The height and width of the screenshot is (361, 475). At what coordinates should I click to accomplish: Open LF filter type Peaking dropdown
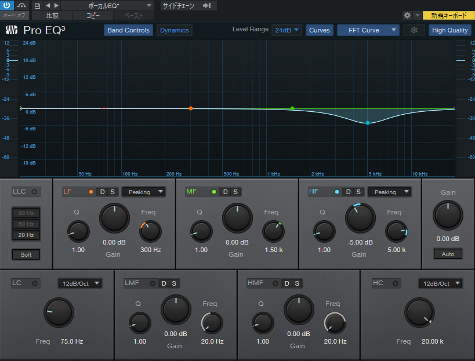pos(144,192)
